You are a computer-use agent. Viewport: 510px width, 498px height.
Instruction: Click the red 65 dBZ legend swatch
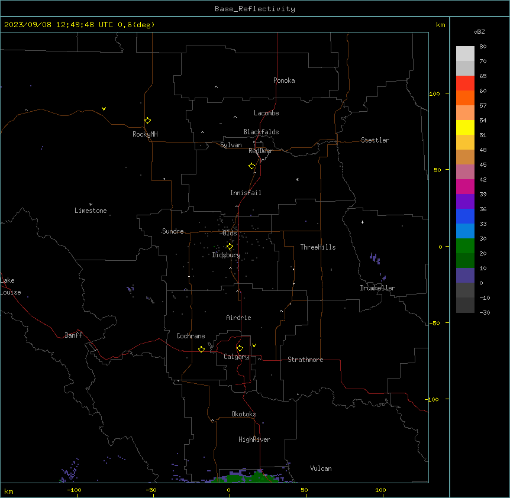click(x=465, y=83)
